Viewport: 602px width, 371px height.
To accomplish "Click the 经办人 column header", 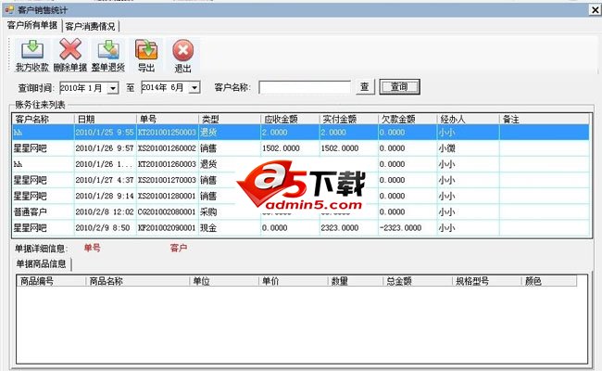I will pyautogui.click(x=468, y=119).
